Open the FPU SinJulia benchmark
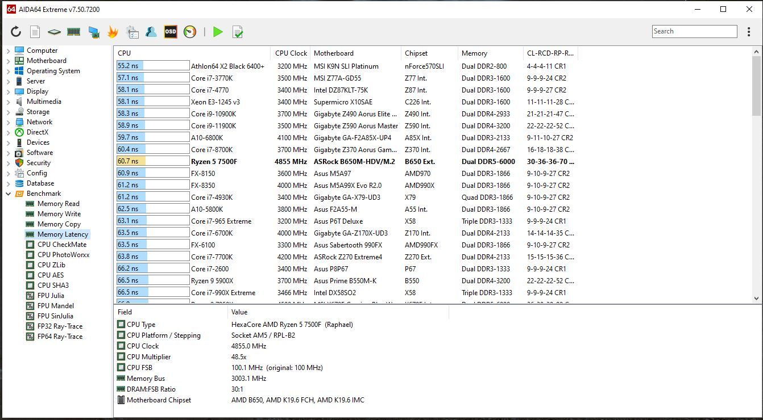 click(x=55, y=316)
